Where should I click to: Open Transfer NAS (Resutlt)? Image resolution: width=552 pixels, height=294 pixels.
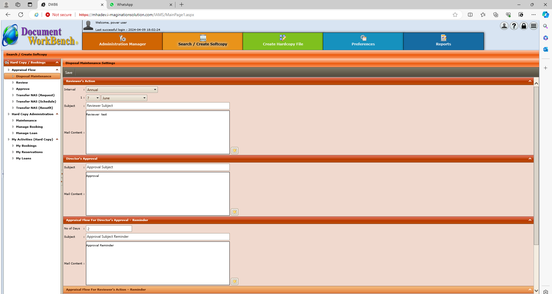pos(34,108)
